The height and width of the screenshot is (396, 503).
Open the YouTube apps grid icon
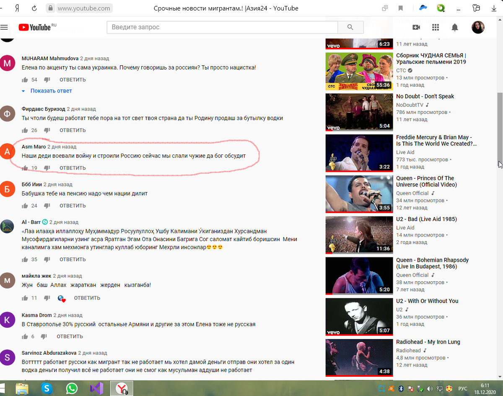pos(436,27)
